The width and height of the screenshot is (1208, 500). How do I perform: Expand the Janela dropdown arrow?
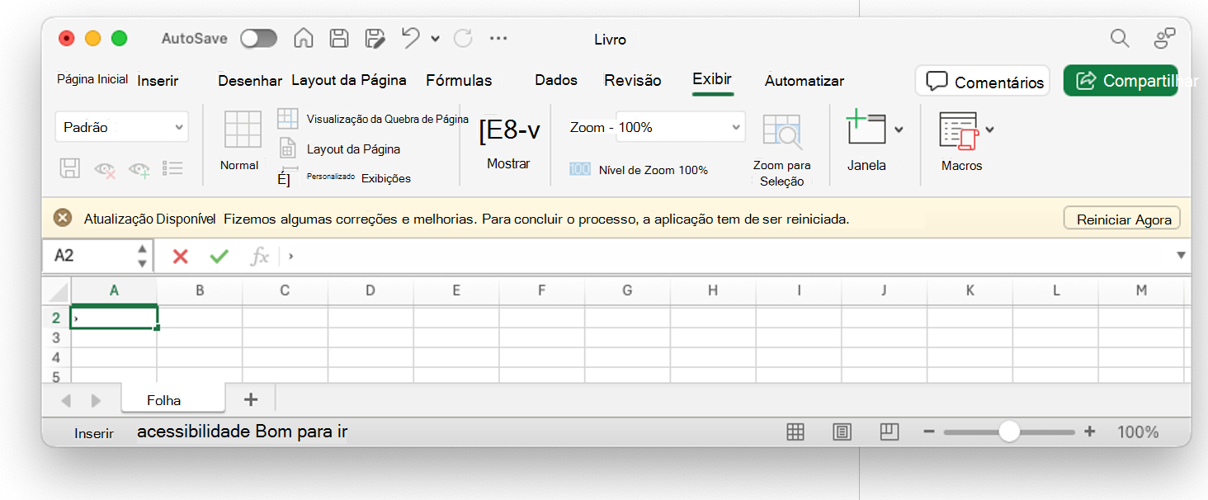click(899, 130)
